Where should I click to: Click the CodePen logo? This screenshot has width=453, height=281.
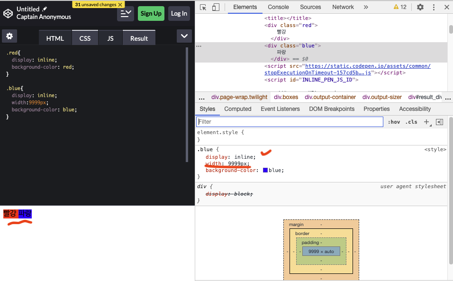tap(8, 13)
